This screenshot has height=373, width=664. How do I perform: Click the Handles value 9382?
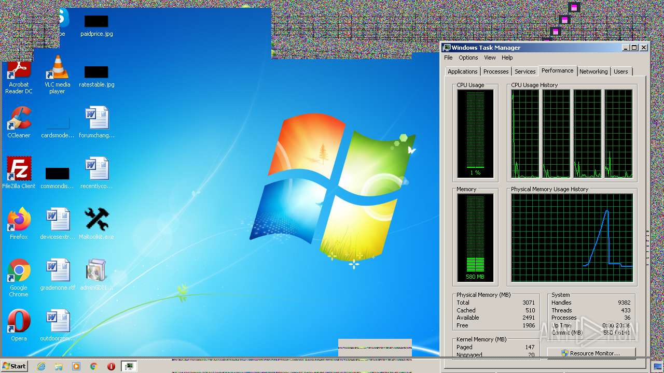coord(624,303)
